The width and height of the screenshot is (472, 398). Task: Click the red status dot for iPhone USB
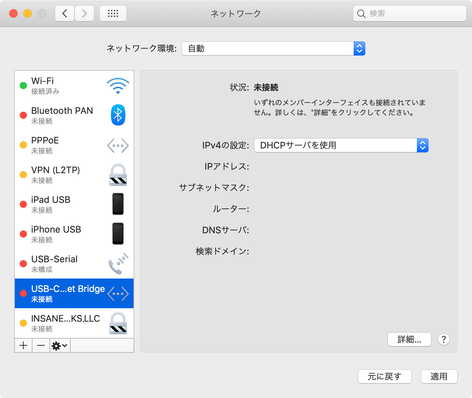pos(23,234)
